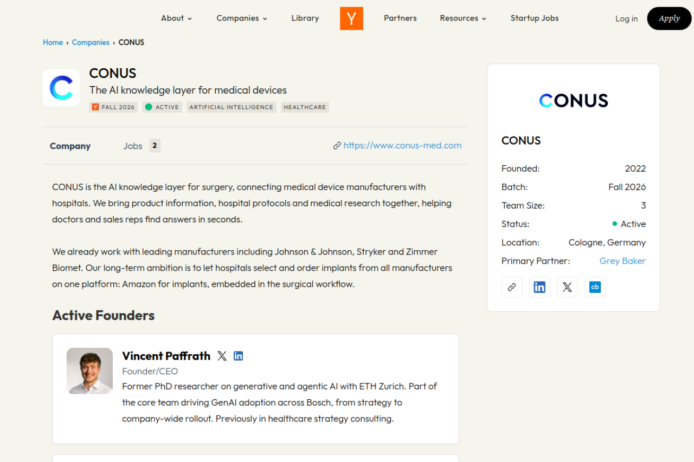Image resolution: width=694 pixels, height=462 pixels.
Task: Click the Active status tag
Action: [162, 107]
